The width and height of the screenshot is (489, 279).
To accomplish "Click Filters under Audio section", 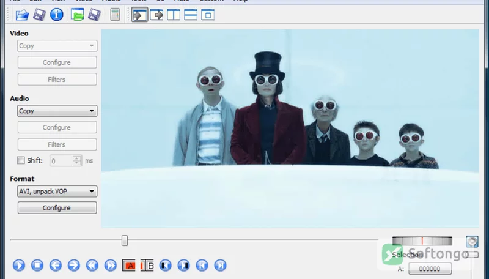I will (57, 144).
